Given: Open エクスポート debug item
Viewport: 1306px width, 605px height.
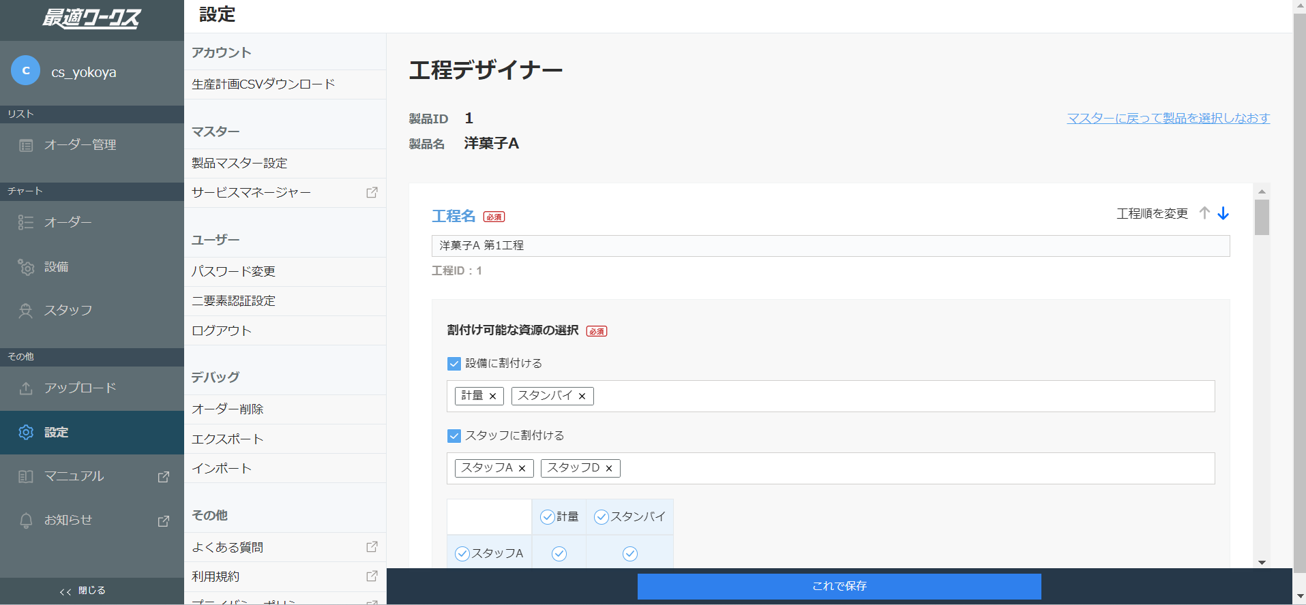Looking at the screenshot, I should pos(285,439).
